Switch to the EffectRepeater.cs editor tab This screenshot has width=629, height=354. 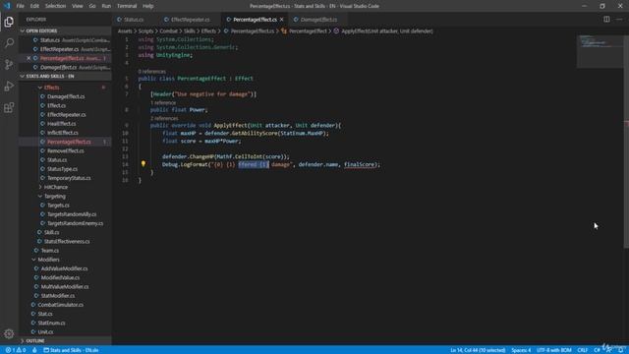(x=190, y=20)
